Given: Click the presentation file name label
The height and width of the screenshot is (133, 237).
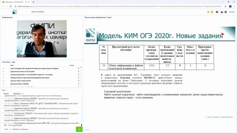Looking at the screenshot, I should coord(98,17).
